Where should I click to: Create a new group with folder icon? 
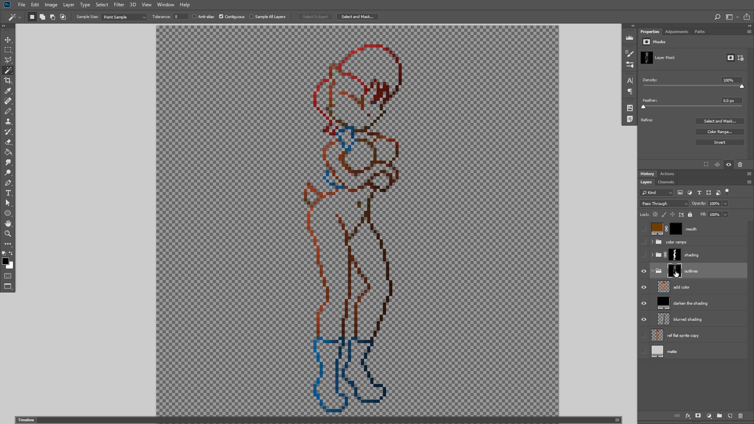(x=719, y=416)
